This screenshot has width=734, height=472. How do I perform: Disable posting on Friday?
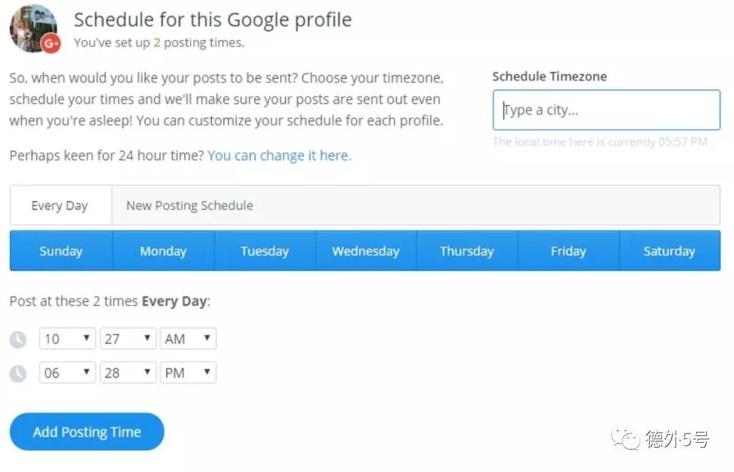pyautogui.click(x=568, y=251)
